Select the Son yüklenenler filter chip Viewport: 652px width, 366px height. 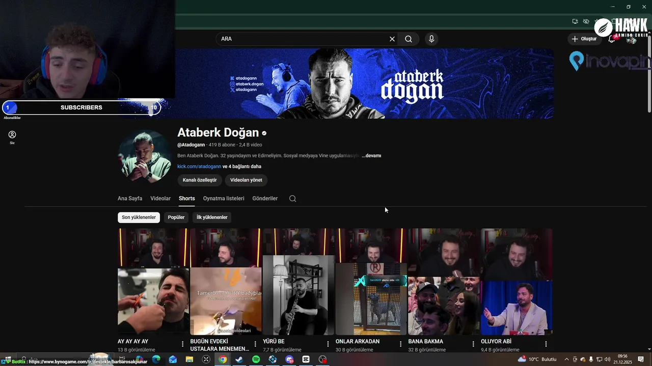[139, 218]
